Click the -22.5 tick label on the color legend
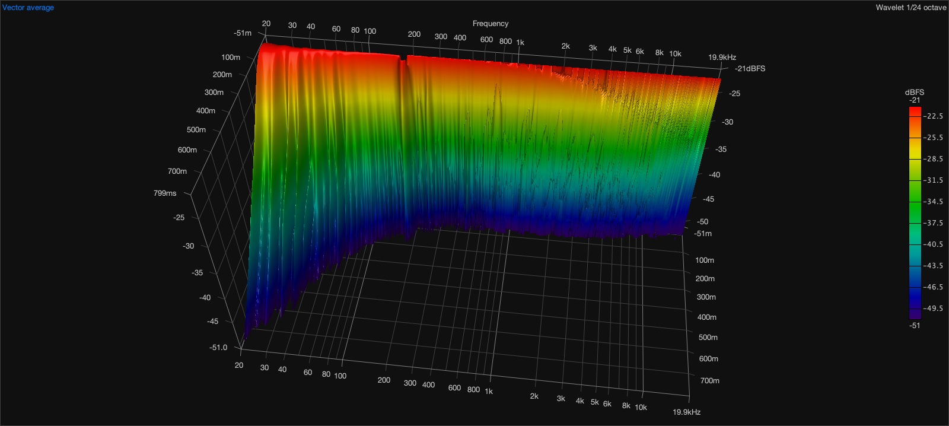The height and width of the screenshot is (426, 949). point(933,116)
